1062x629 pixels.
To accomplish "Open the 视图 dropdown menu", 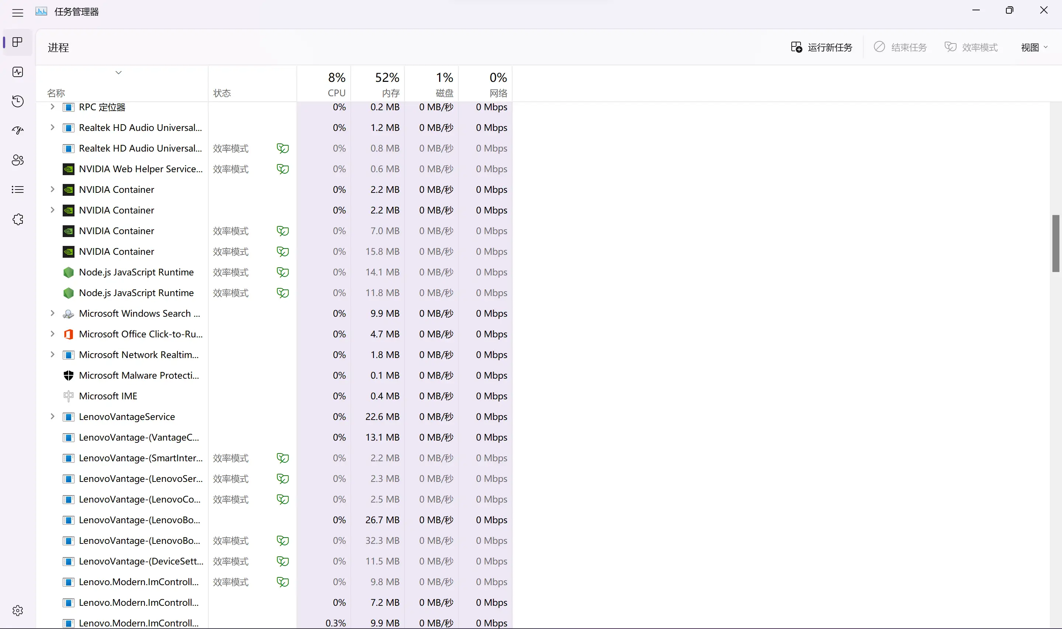I will (1034, 47).
